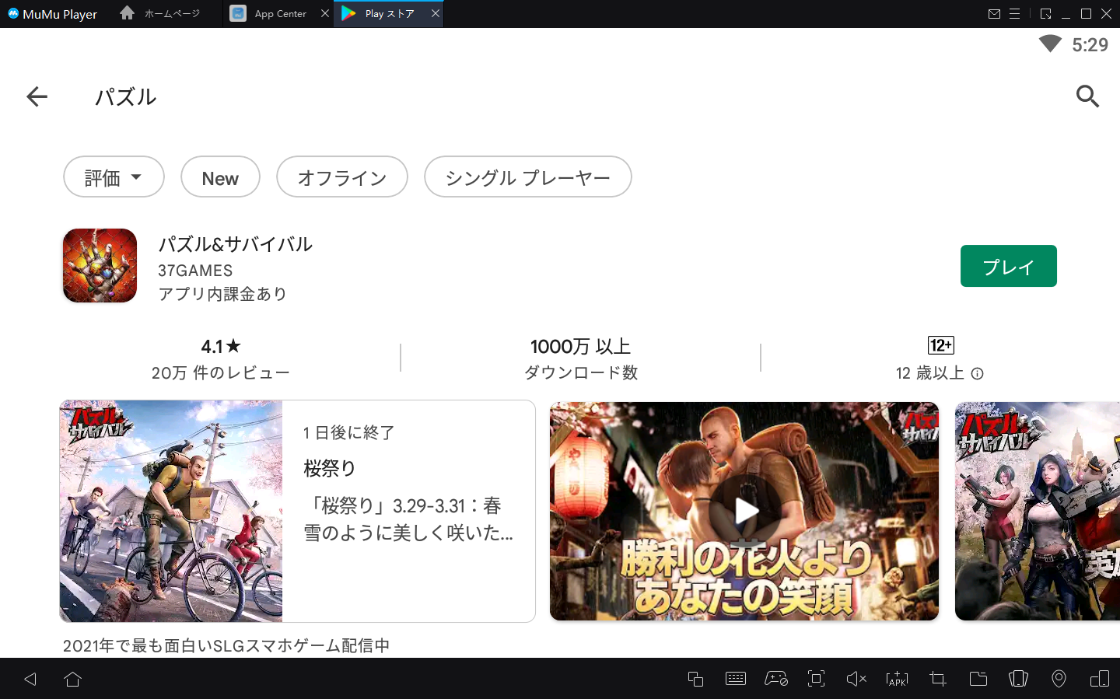Open the パズル&サバイバル title

point(235,244)
